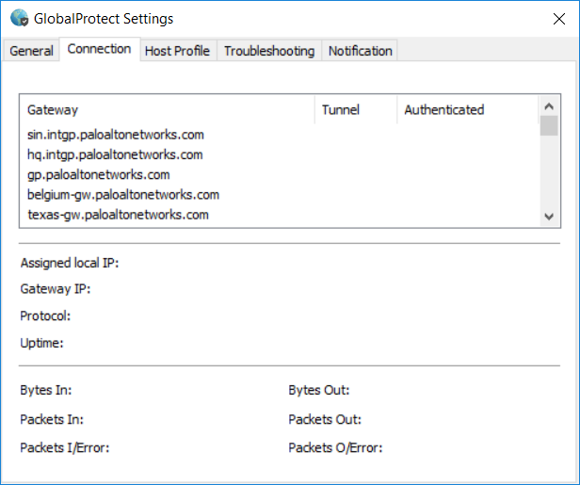The image size is (580, 485).
Task: Select the belgium-gw.paloaltonetworks.com gateway
Action: [123, 195]
